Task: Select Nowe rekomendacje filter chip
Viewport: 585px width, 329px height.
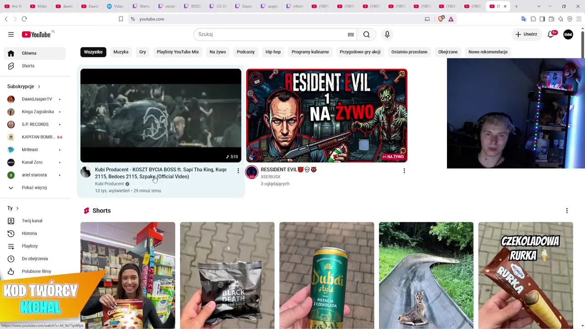Action: 488,52
